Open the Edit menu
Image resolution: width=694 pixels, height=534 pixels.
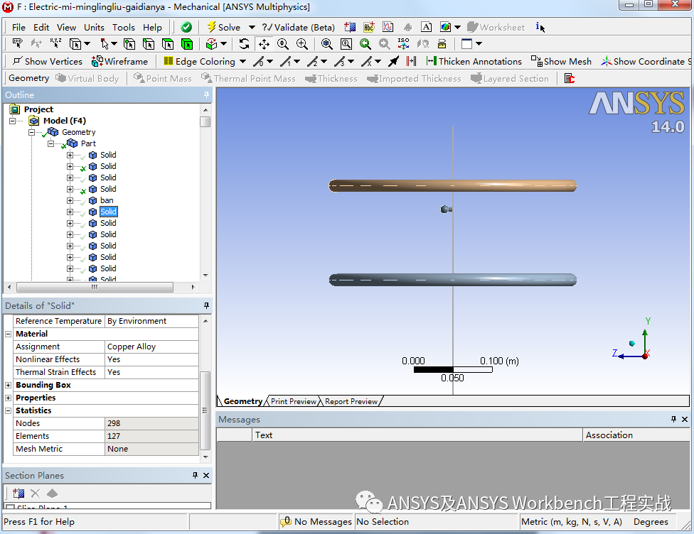(41, 28)
